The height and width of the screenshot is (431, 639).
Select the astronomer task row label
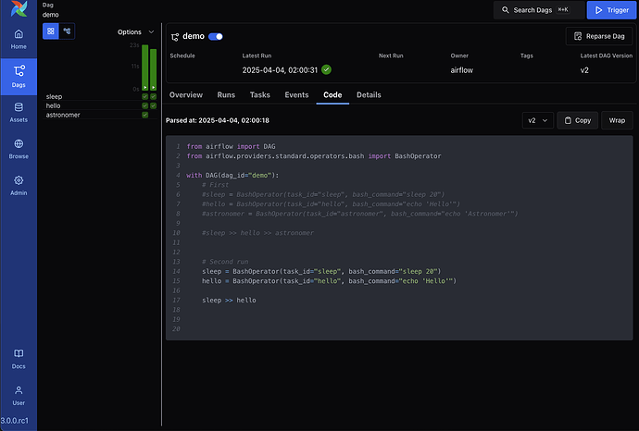pos(63,115)
